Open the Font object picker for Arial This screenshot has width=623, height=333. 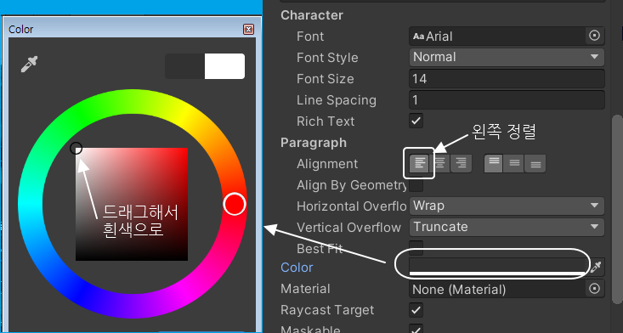594,37
